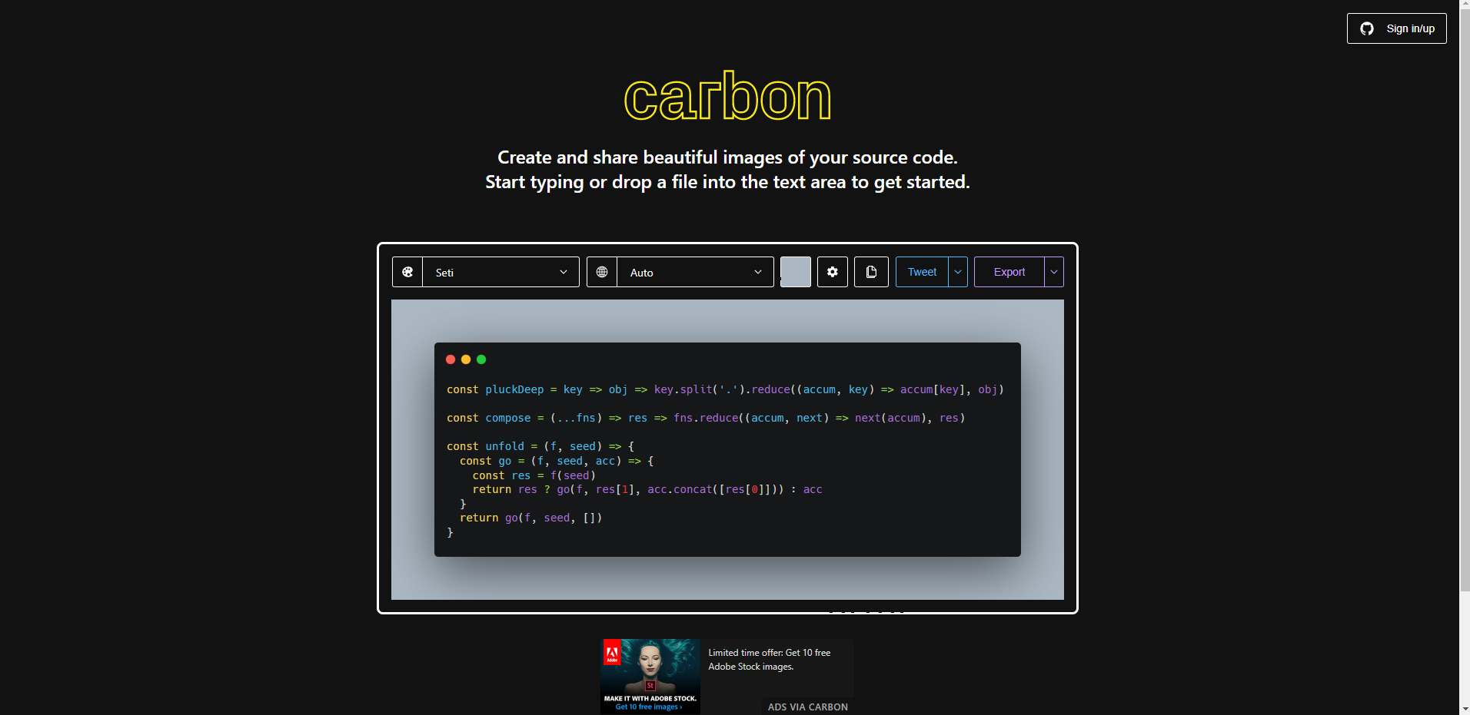Image resolution: width=1470 pixels, height=715 pixels.
Task: Open the Auto language dropdown
Action: (x=695, y=272)
